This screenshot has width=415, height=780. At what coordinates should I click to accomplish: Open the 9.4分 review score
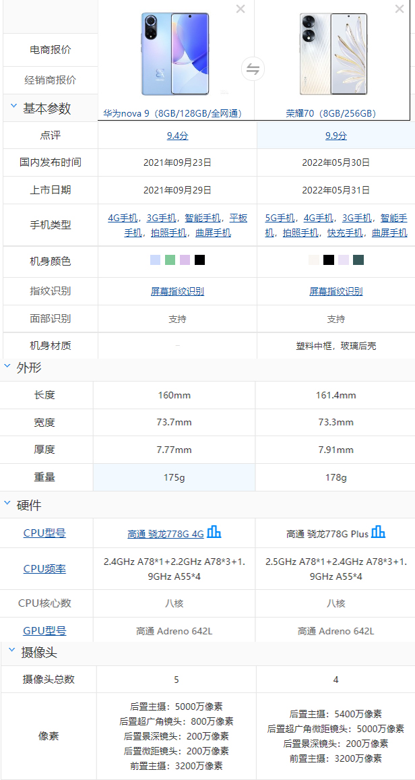pos(177,136)
